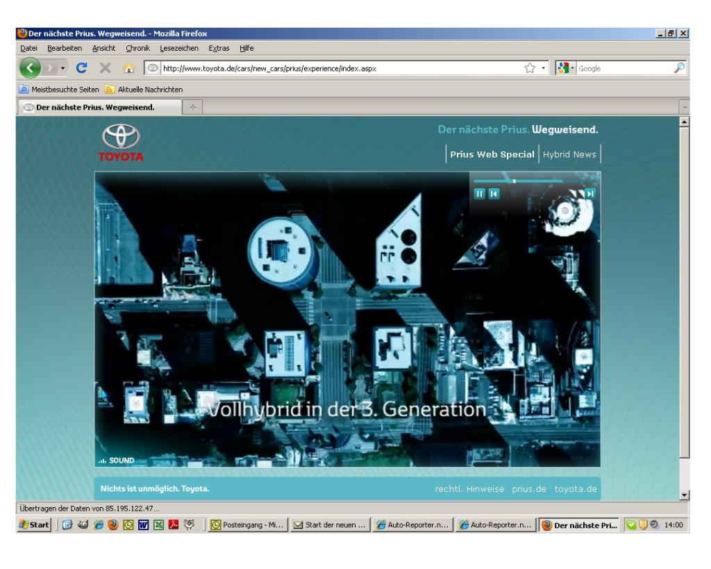Click the yellow shield tray icon

[643, 525]
